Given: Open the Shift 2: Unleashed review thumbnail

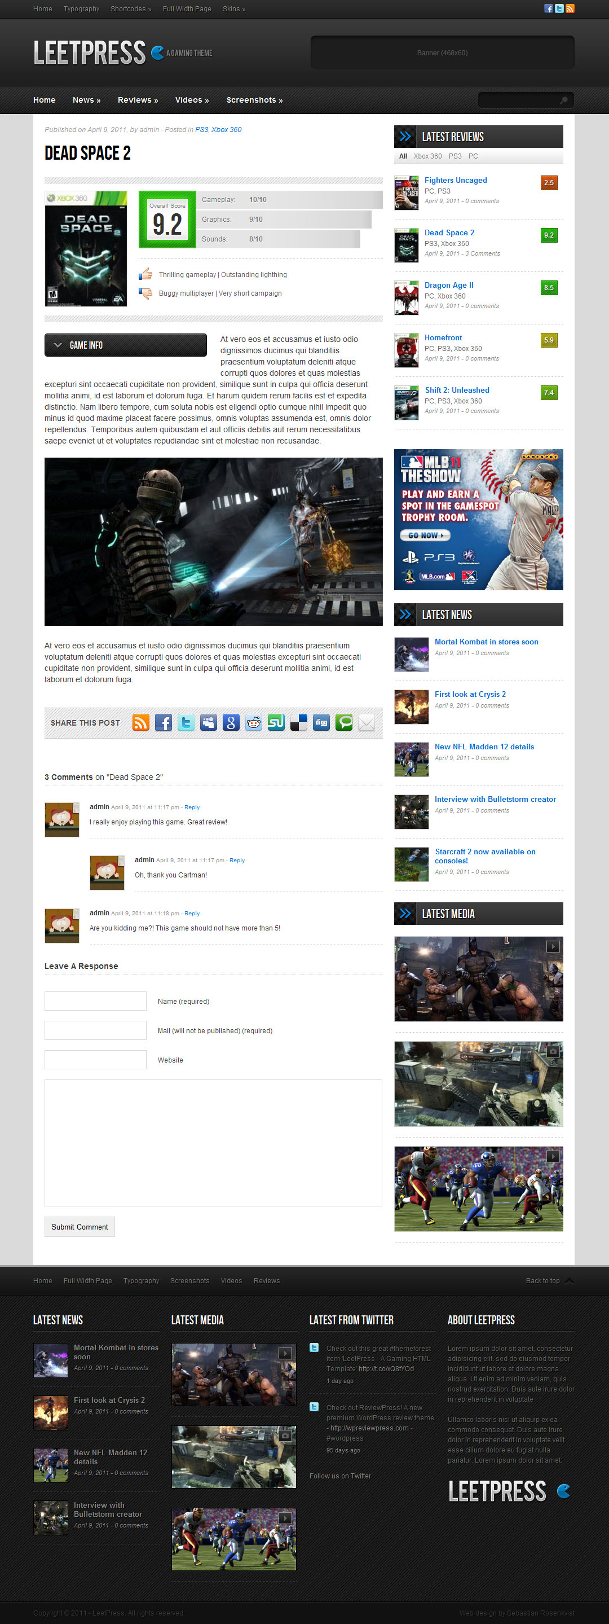Looking at the screenshot, I should 407,403.
